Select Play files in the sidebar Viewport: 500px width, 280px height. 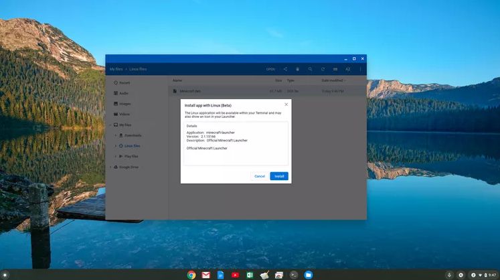[x=131, y=157]
